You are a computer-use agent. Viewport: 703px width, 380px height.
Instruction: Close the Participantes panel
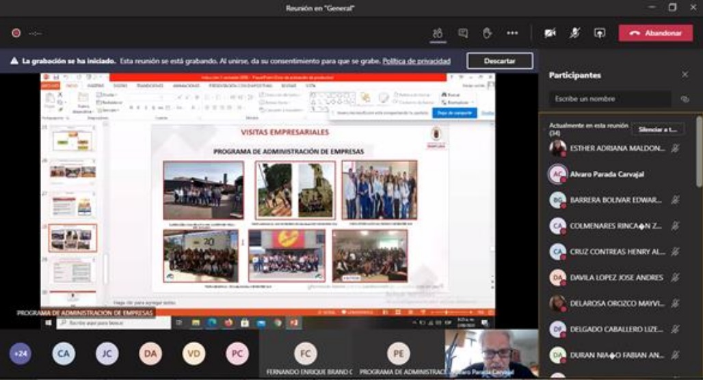click(685, 74)
